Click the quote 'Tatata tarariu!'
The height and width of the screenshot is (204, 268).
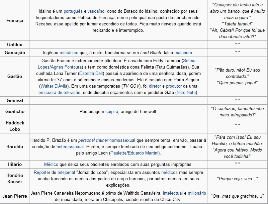(x=238, y=24)
